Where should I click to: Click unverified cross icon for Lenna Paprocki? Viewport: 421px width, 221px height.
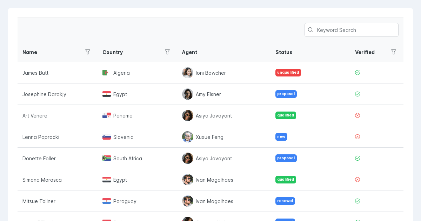coord(357,137)
